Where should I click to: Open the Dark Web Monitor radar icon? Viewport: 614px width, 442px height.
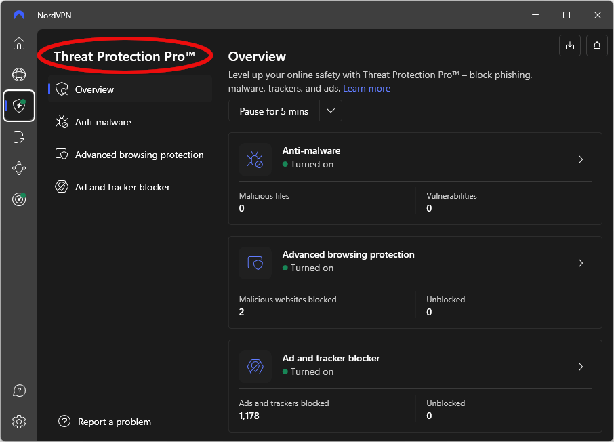pos(19,199)
